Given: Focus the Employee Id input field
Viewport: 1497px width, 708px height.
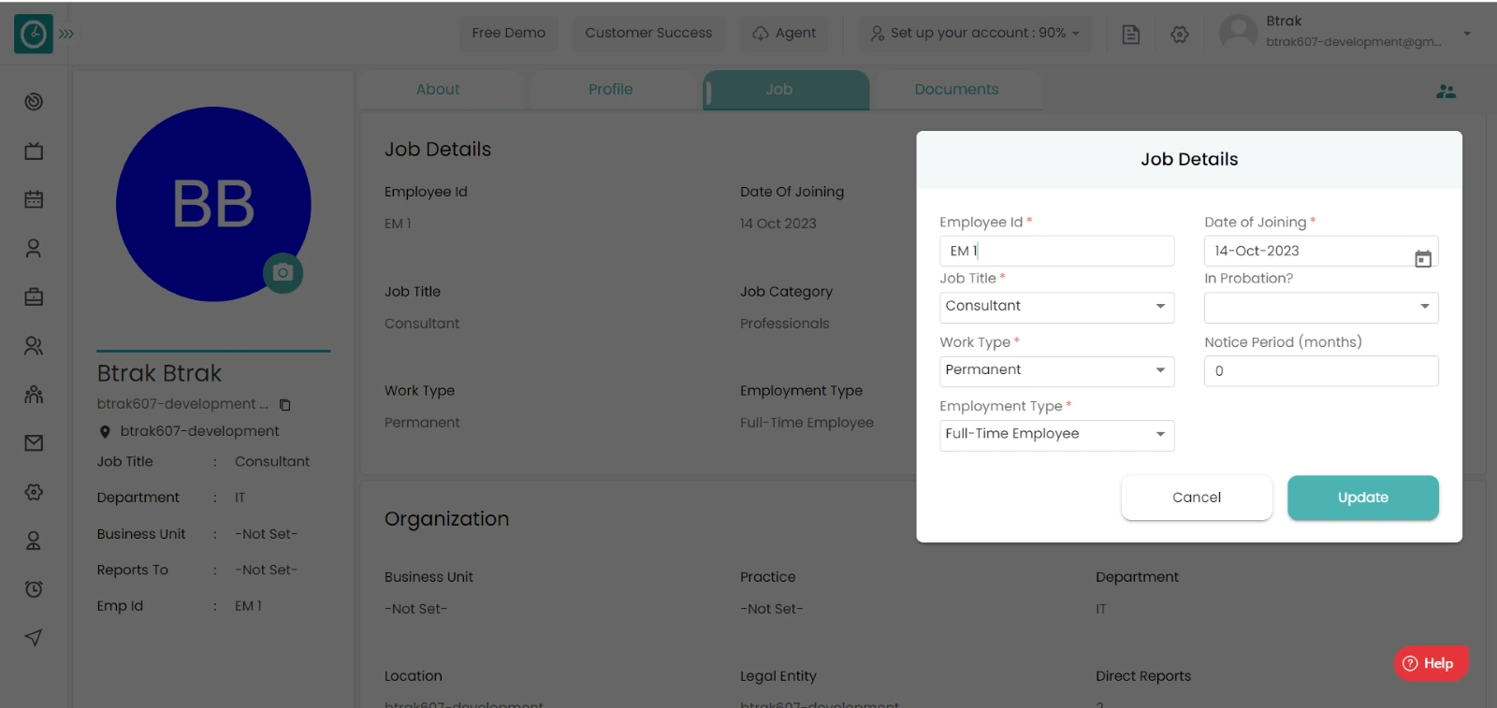Looking at the screenshot, I should click(1056, 251).
